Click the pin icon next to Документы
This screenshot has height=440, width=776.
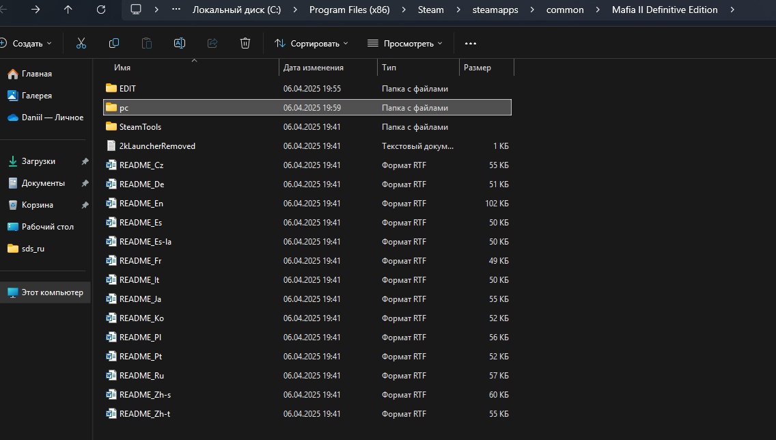(x=85, y=183)
